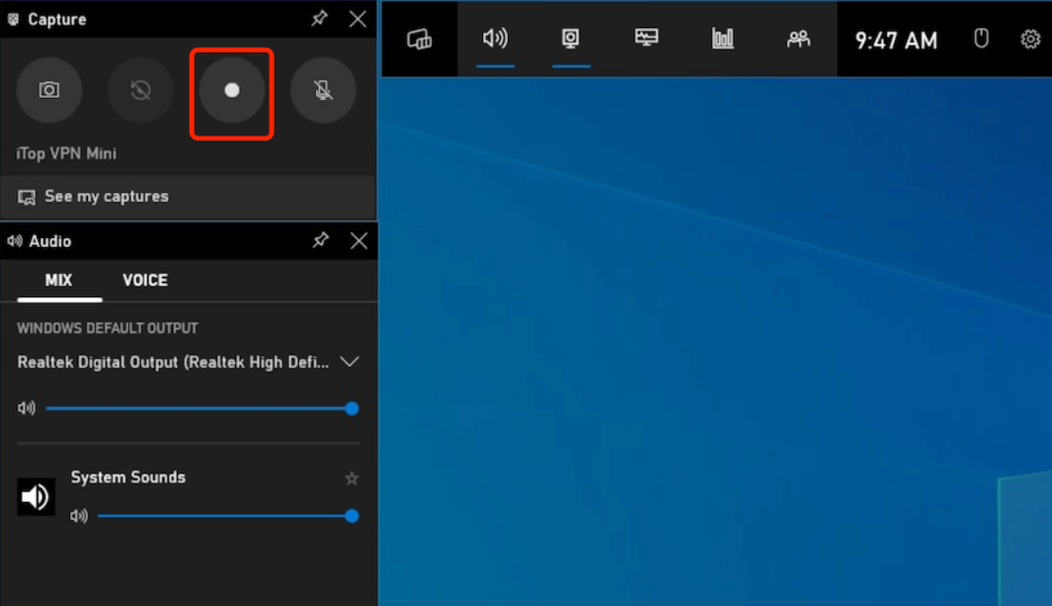Open the Performance widget
This screenshot has height=606, width=1052.
point(646,39)
